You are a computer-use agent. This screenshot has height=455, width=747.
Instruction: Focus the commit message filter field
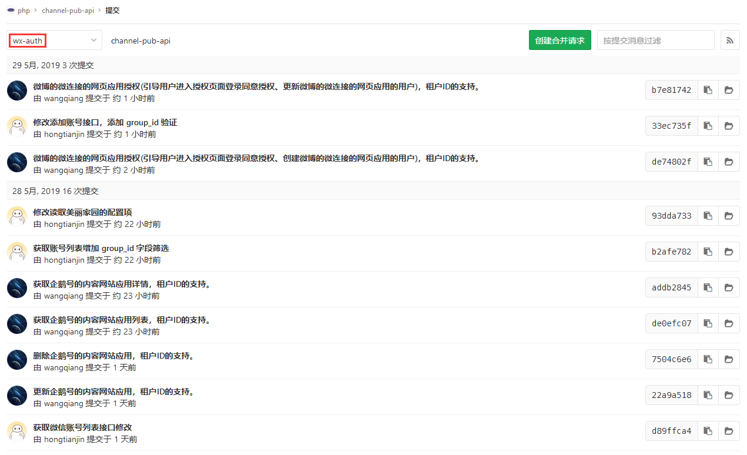click(655, 41)
